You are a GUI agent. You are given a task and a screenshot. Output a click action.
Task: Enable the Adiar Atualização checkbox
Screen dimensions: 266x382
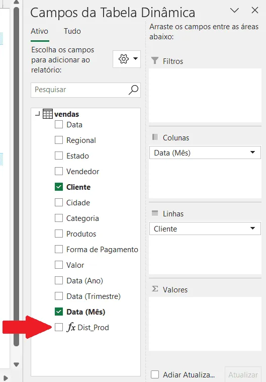tap(155, 374)
